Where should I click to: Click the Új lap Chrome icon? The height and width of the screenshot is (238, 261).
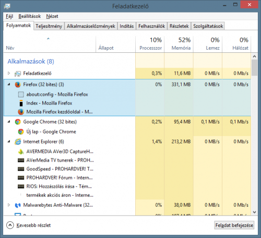[x=21, y=132]
